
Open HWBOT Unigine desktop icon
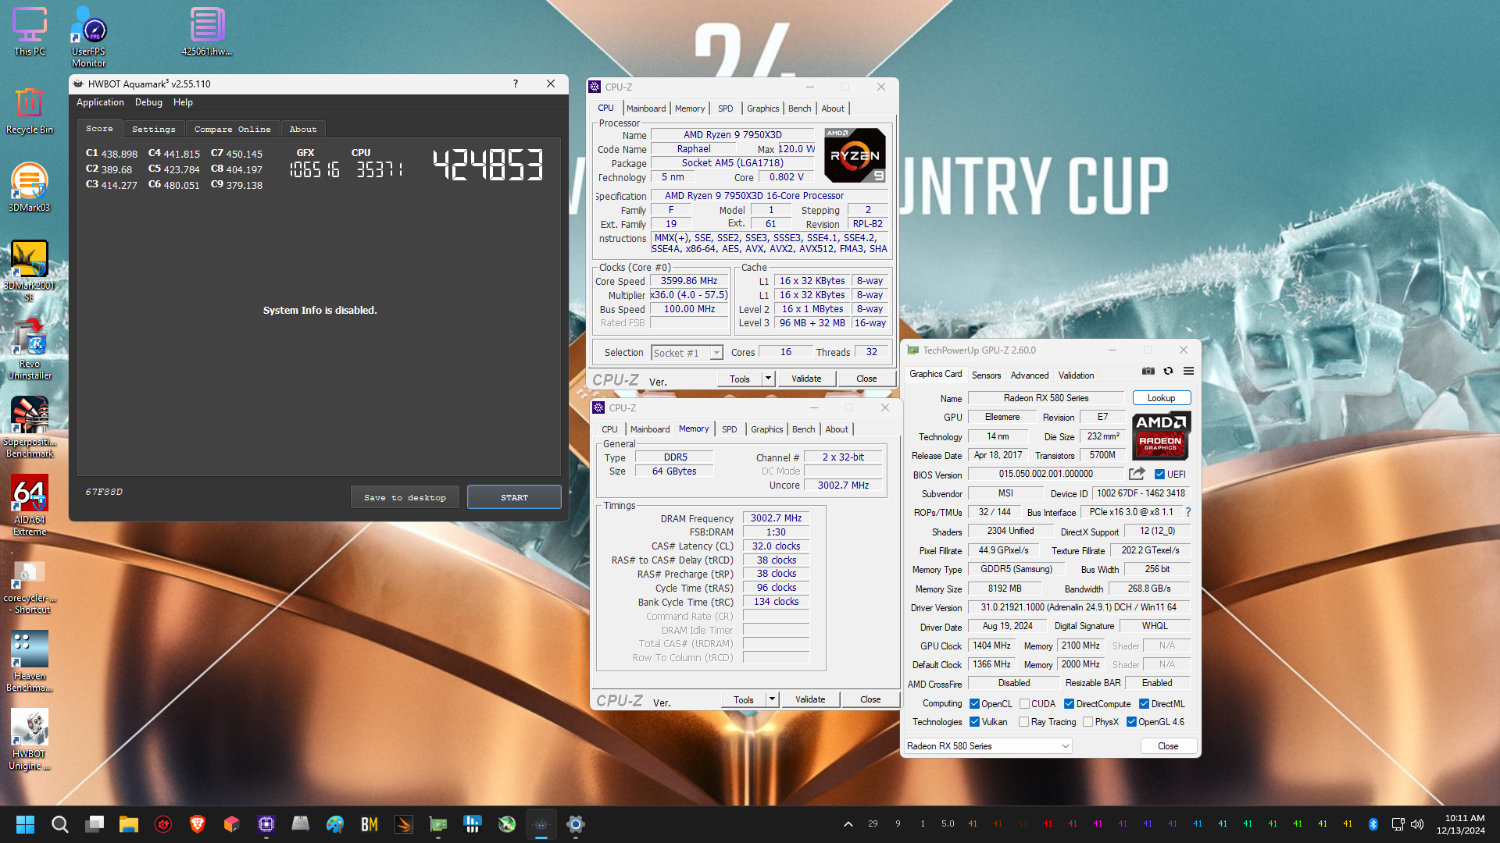point(30,738)
